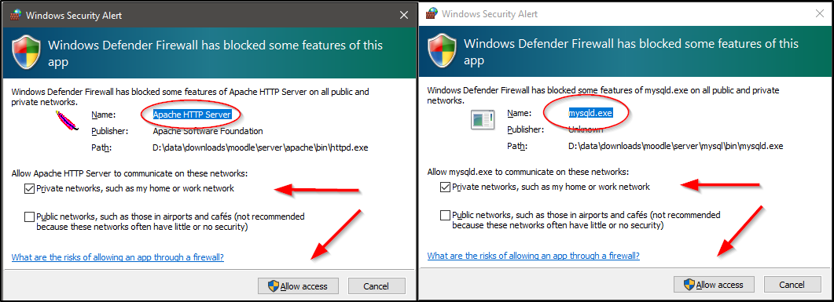Screen dimensions: 834x302
Task: Enable Public networks for mysqld.exe
Action: [x=445, y=215]
